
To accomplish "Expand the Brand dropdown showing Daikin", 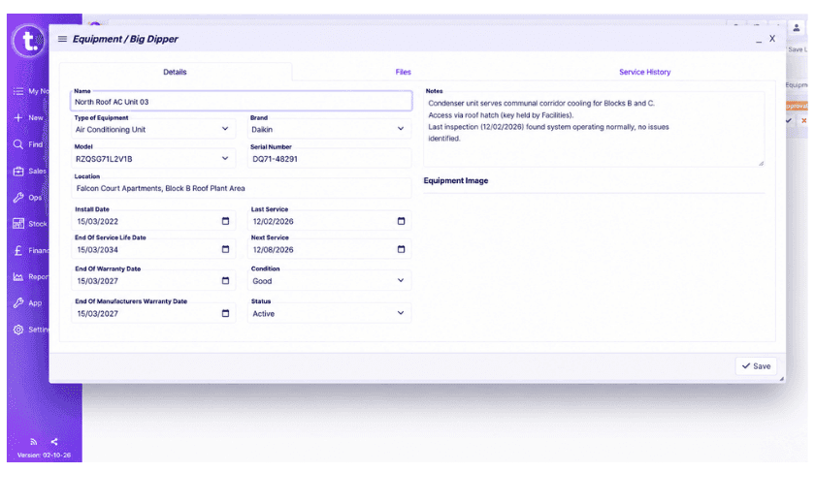I will point(401,129).
